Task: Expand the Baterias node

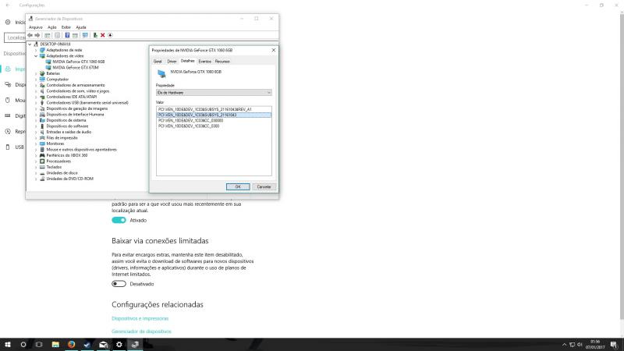Action: 36,73
